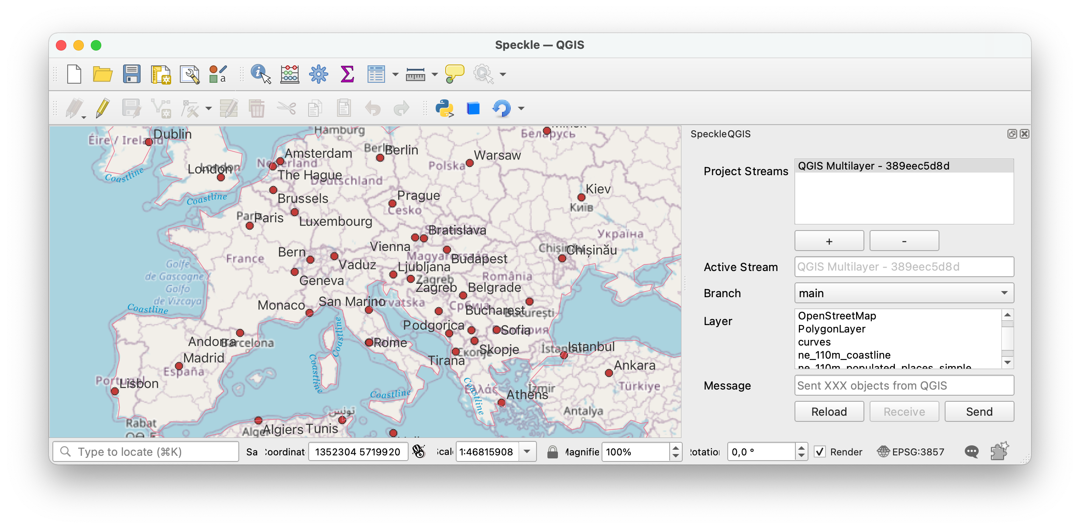1080x529 pixels.
Task: Select the Measure ruler tool
Action: pos(415,74)
